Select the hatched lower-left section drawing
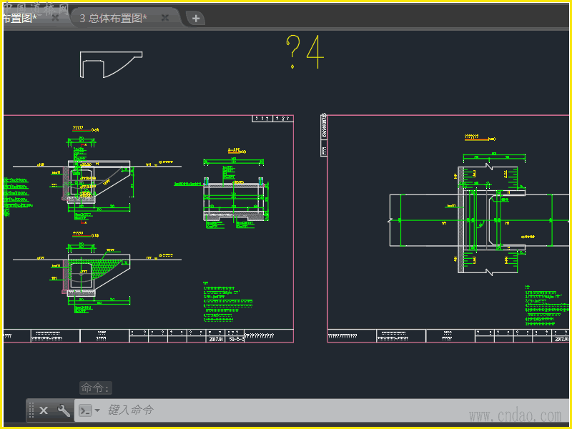The width and height of the screenshot is (572, 429). (x=97, y=273)
